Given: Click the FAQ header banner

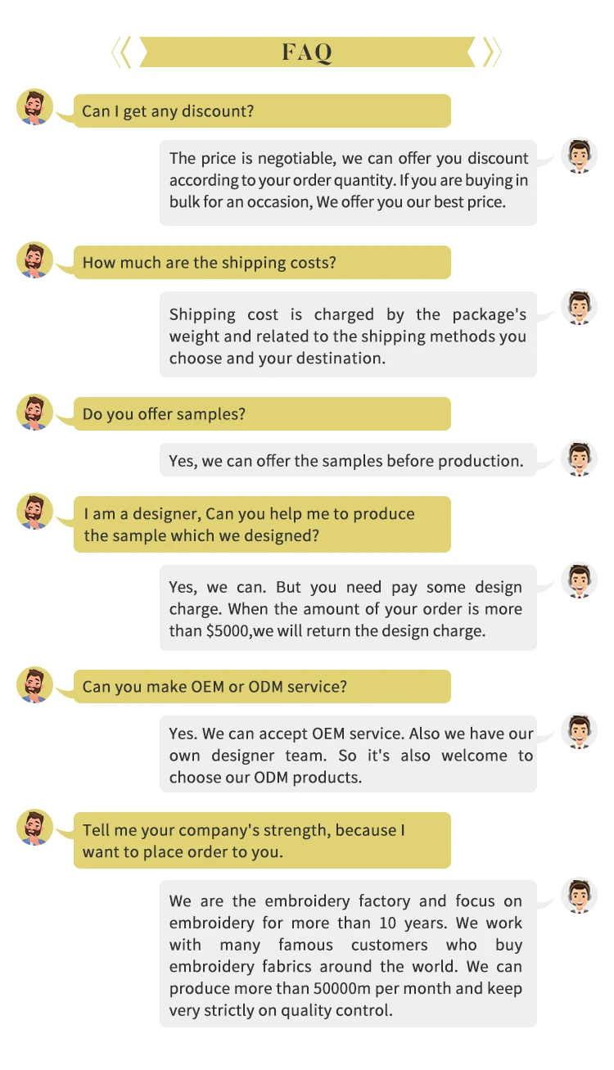Looking at the screenshot, I should tap(307, 52).
